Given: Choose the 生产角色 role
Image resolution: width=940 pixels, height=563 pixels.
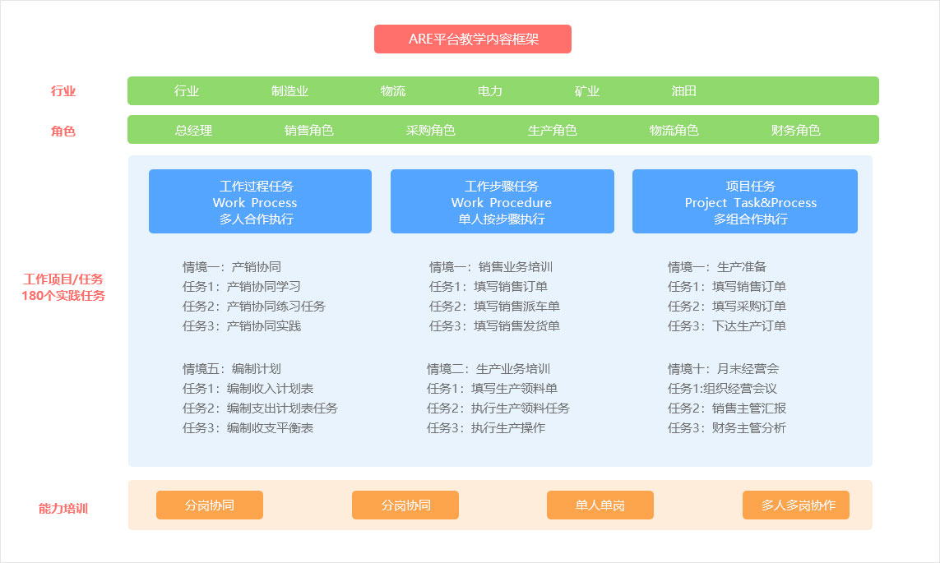Looking at the screenshot, I should point(552,130).
